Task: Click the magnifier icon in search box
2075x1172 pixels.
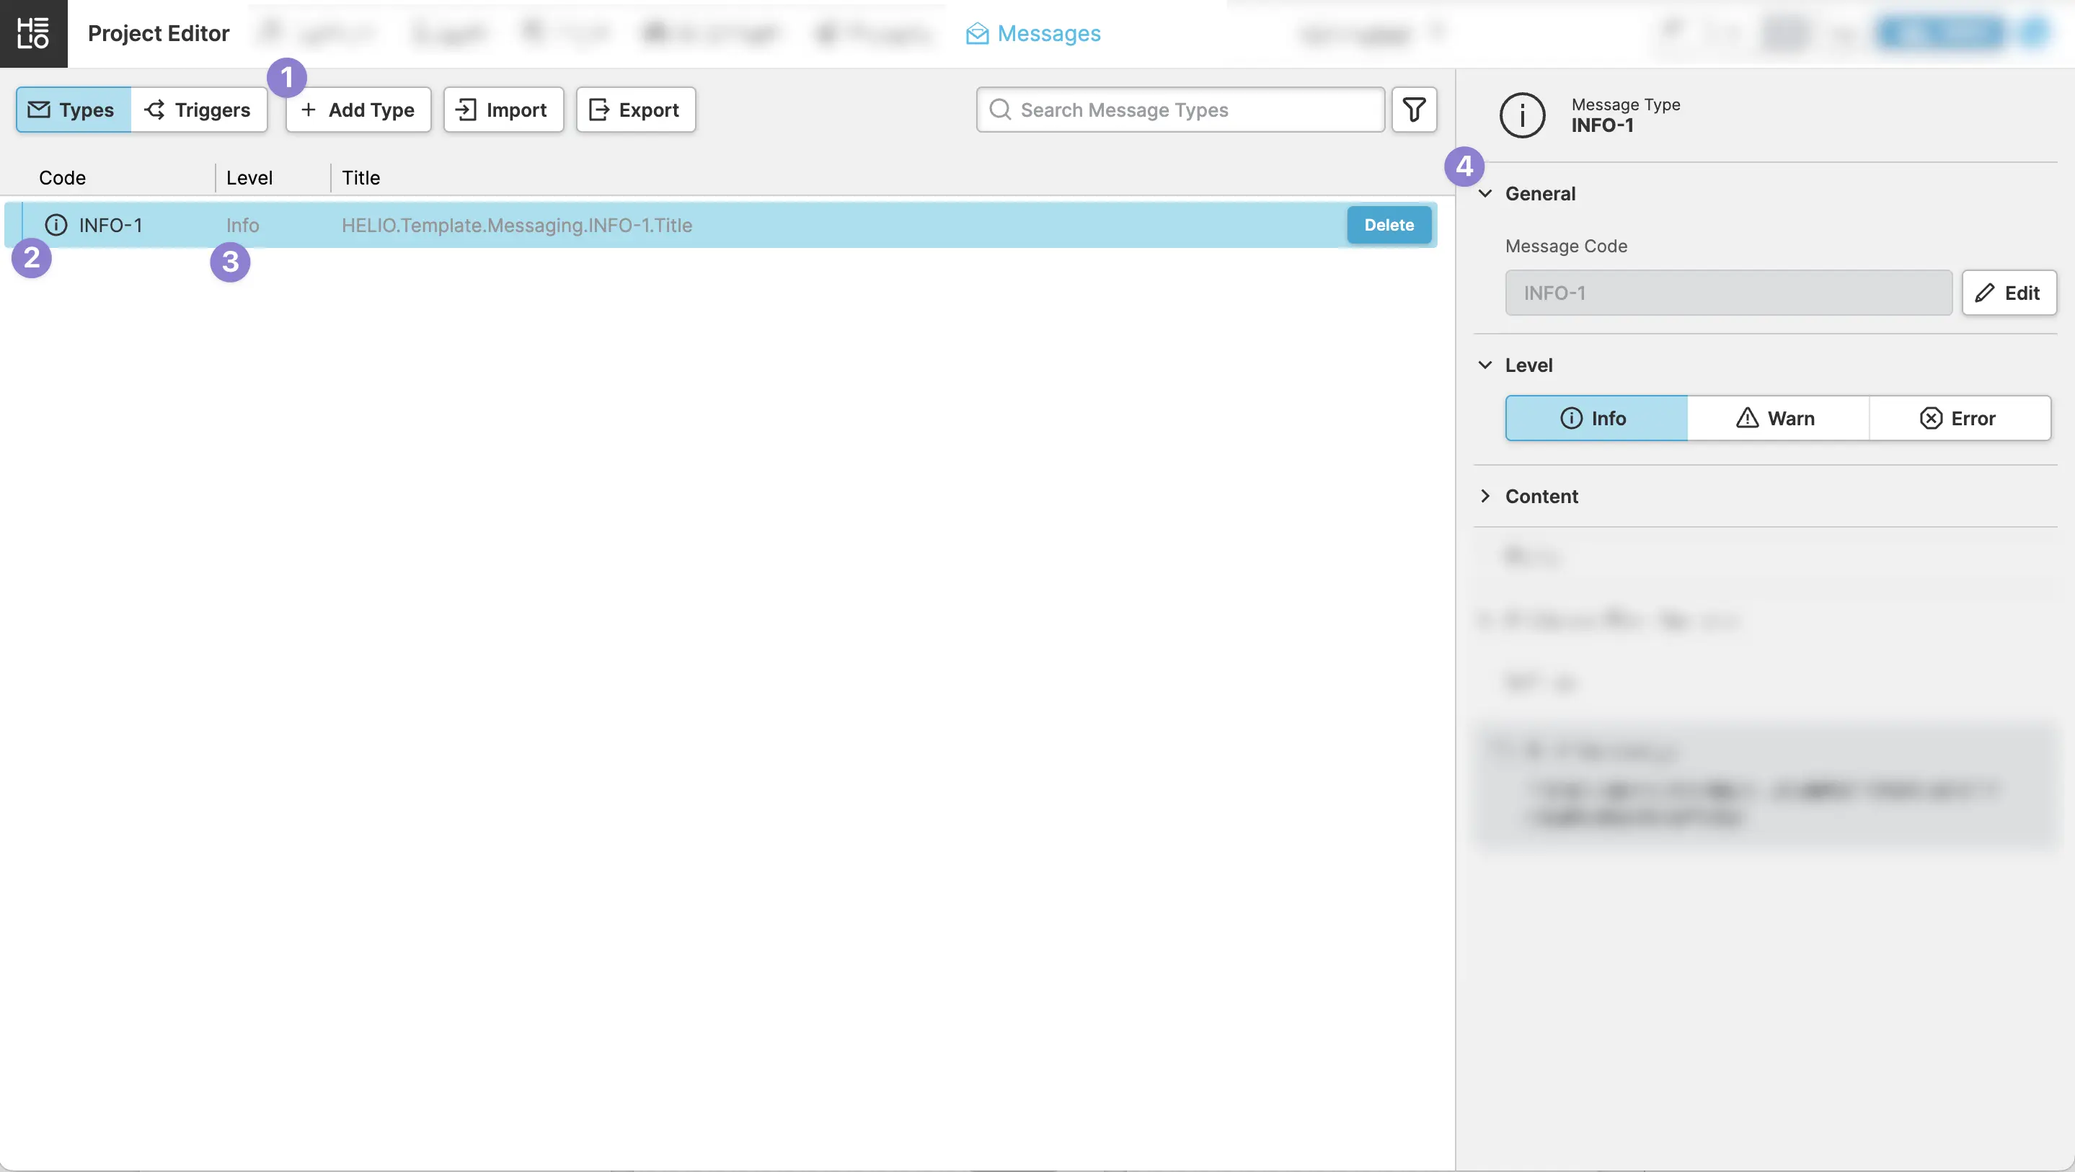Action: click(x=999, y=110)
